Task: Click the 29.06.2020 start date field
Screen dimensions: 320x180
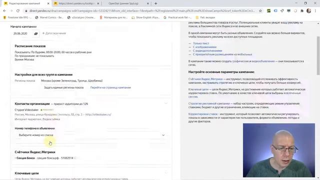Action: [20, 33]
